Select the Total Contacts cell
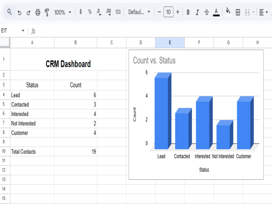 (x=32, y=152)
